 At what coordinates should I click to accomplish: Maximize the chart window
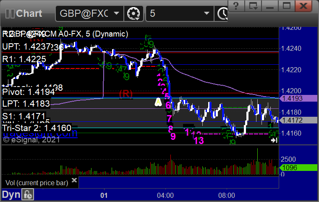pyautogui.click(x=286, y=6)
